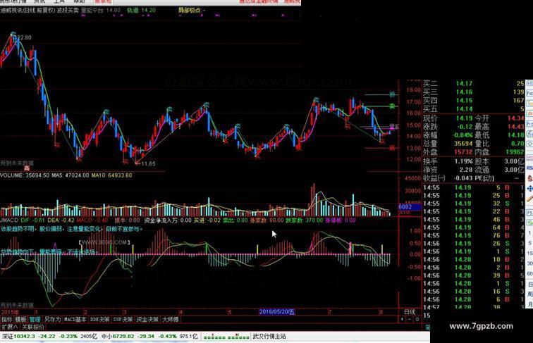533x343 pixels.
Task: Select the highlighted 管理 tab
Action: click(x=35, y=320)
